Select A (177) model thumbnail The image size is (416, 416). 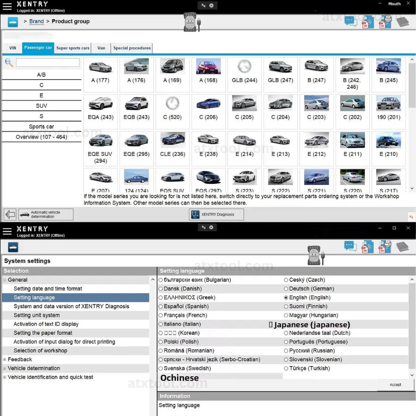[x=101, y=75]
